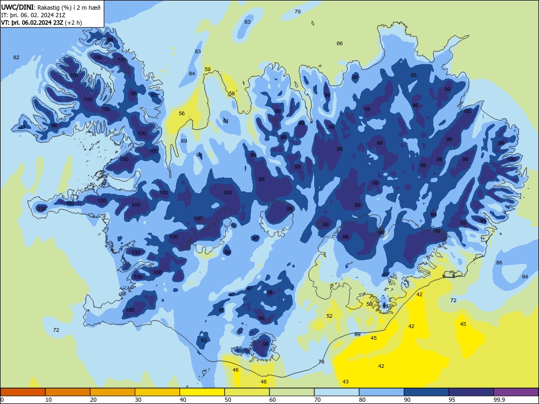Click the 'VT: þri. 06.02.2024 23Z (+2 h)' line
Viewport: 539px width, 404px height.
(42, 23)
